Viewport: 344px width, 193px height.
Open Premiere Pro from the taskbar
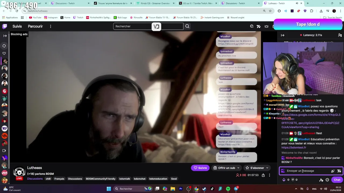(x=181, y=189)
